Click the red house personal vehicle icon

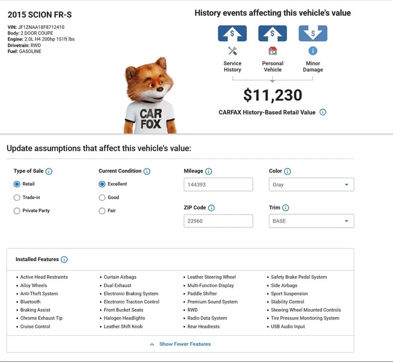pyautogui.click(x=273, y=51)
